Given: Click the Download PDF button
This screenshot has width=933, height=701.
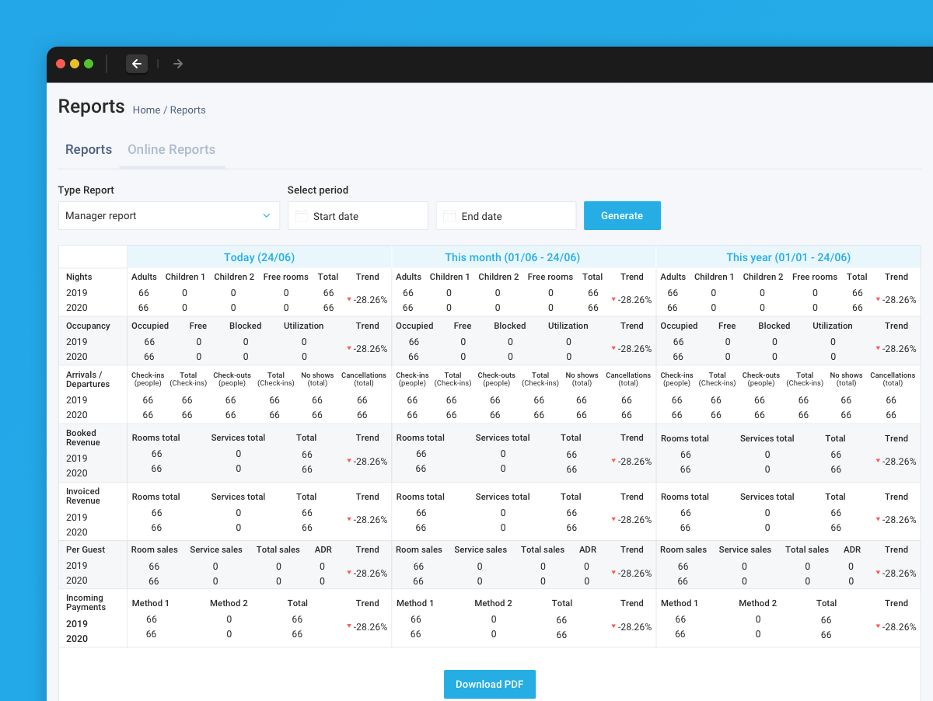Looking at the screenshot, I should tap(490, 685).
